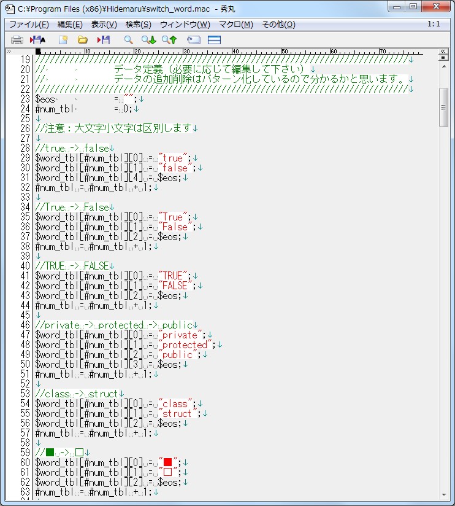The width and height of the screenshot is (455, 506).
Task: Click the vertical scrollbar down arrow
Action: pyautogui.click(x=444, y=494)
